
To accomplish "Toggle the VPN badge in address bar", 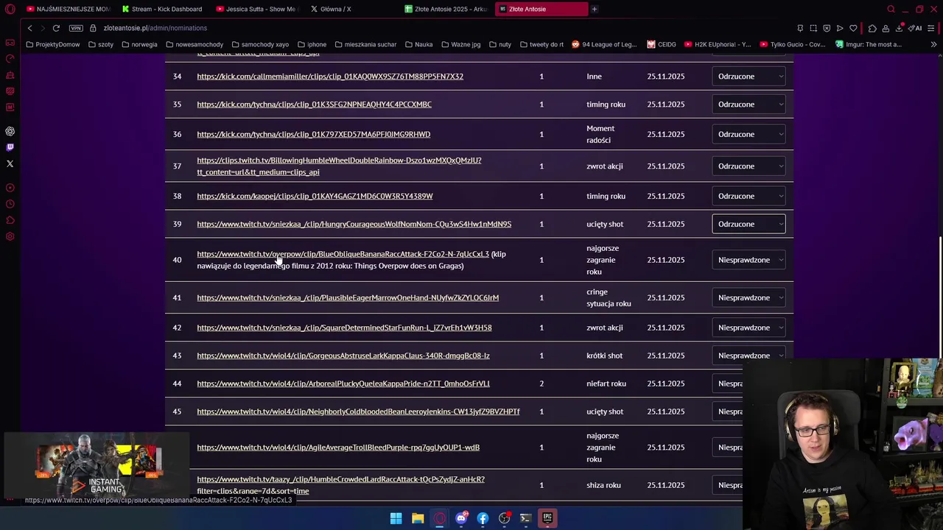I will [76, 28].
